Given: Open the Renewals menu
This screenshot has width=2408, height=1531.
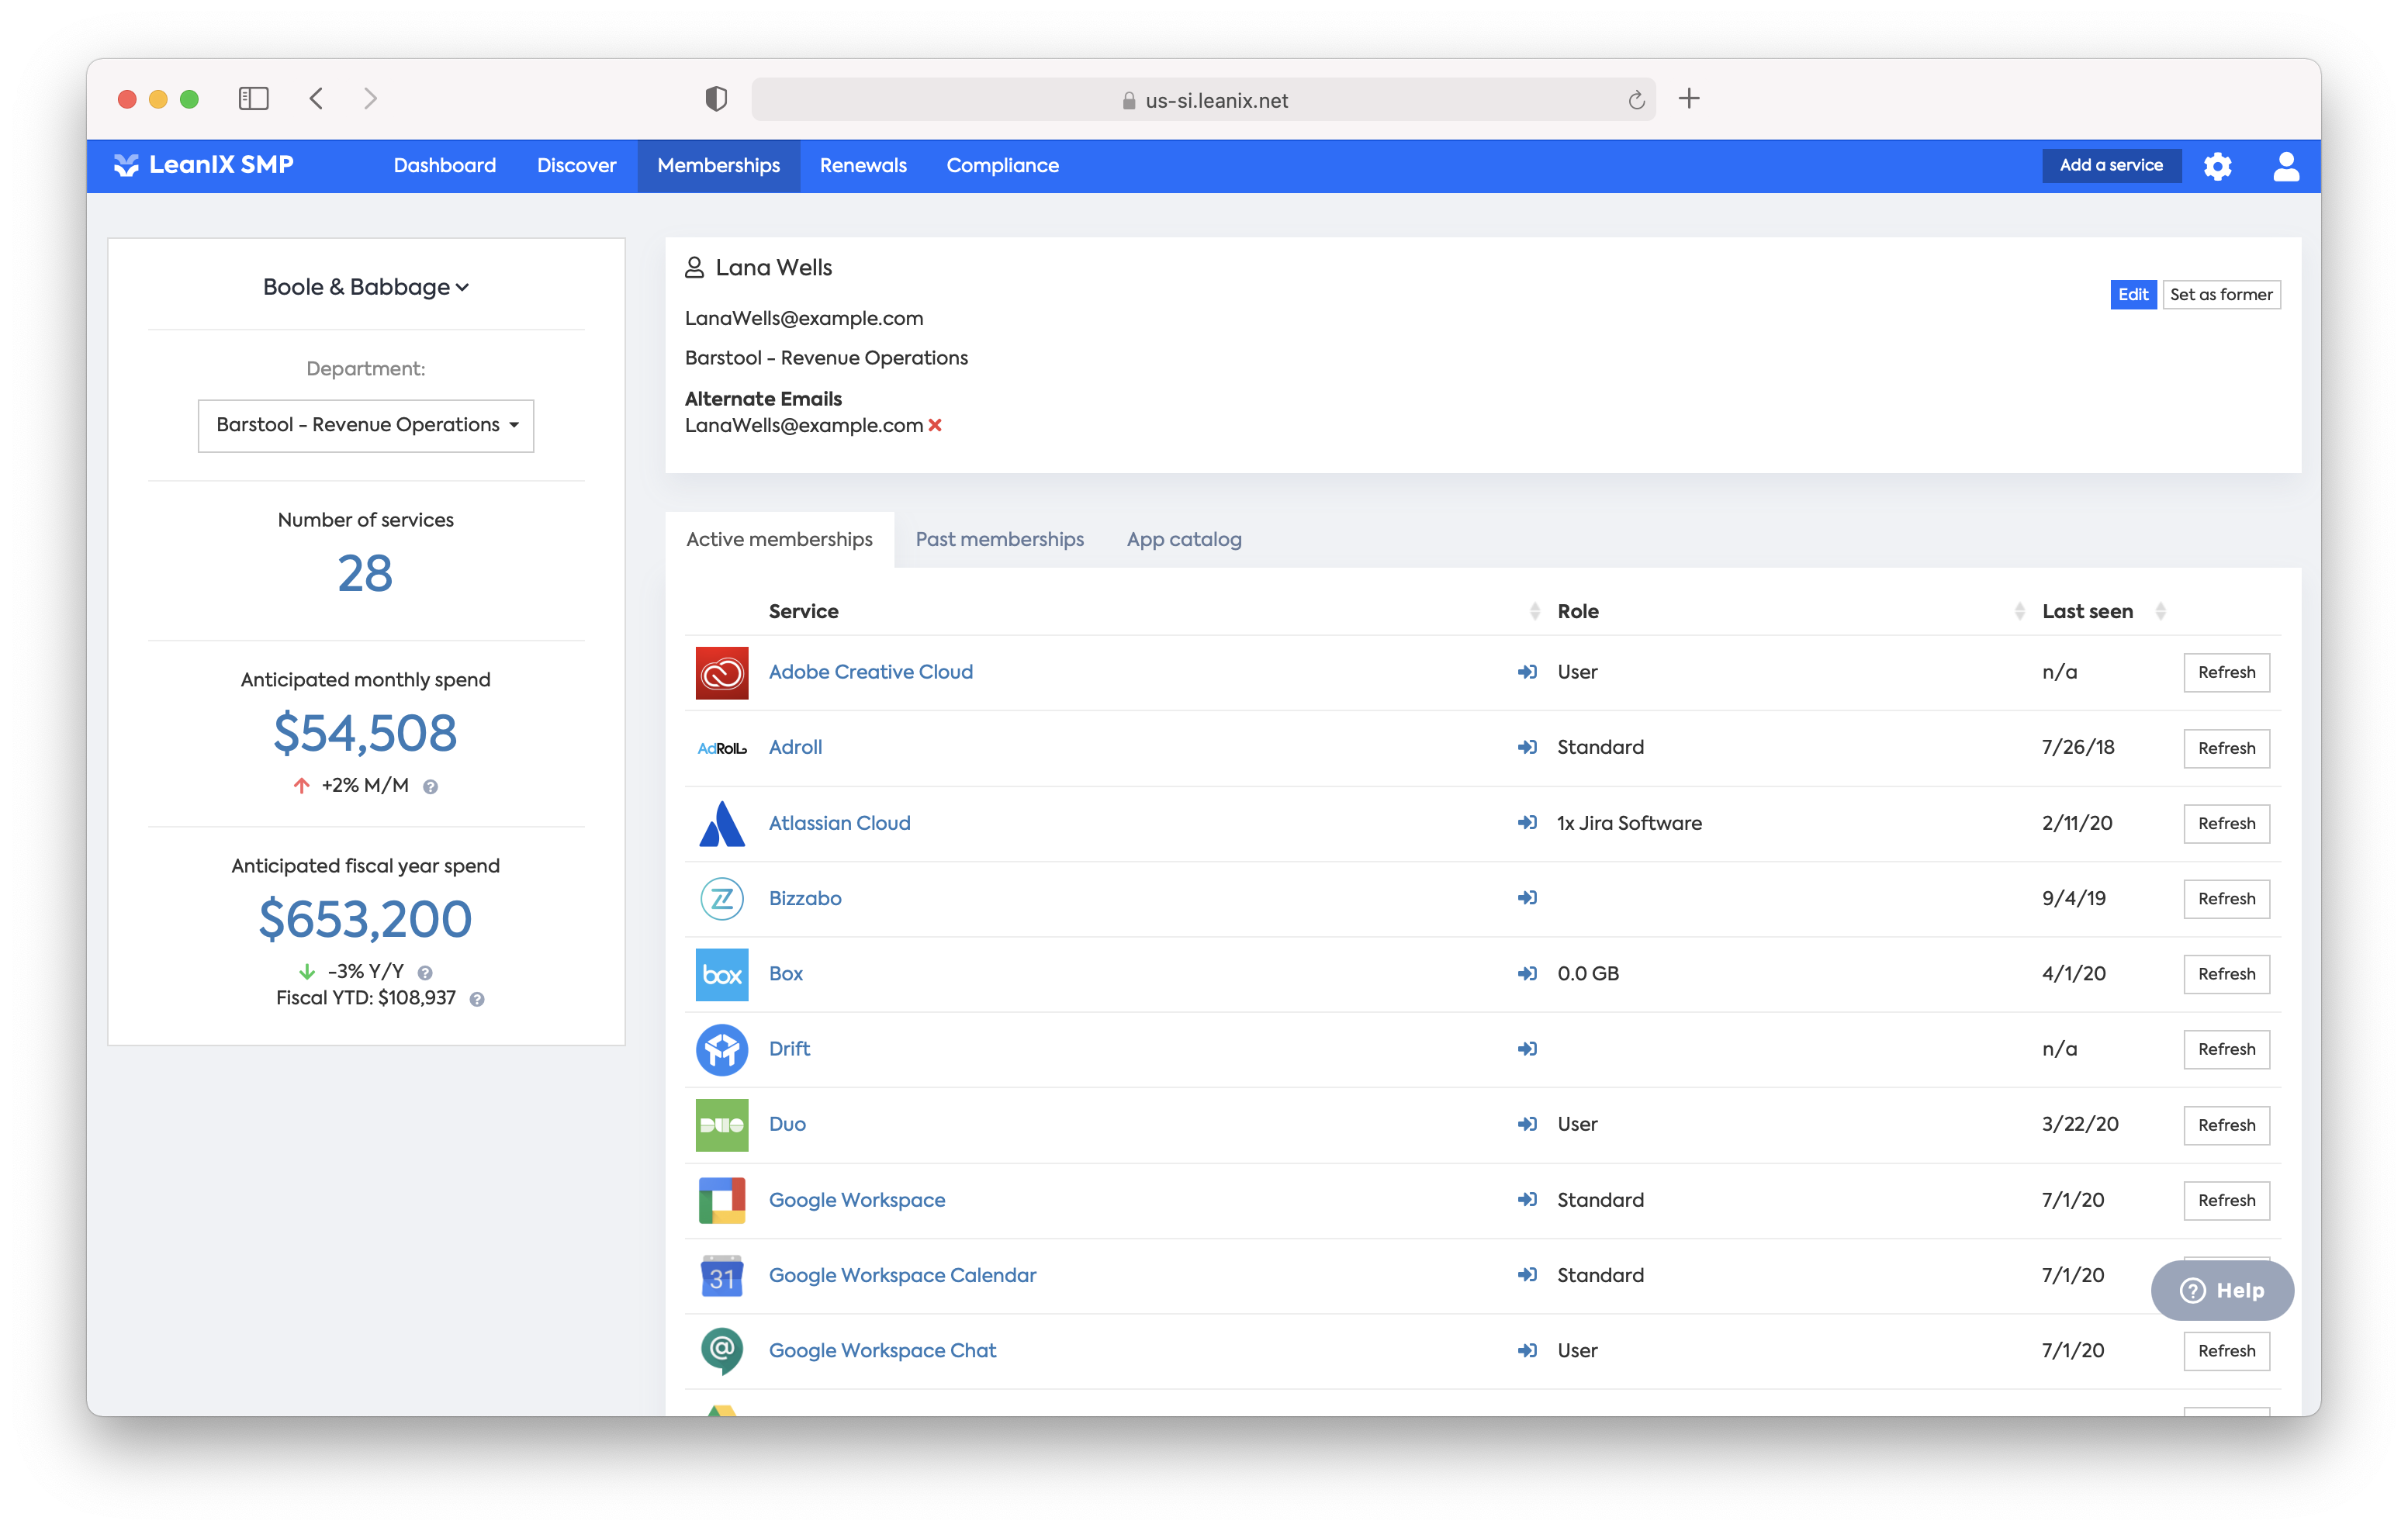Looking at the screenshot, I should pyautogui.click(x=863, y=166).
